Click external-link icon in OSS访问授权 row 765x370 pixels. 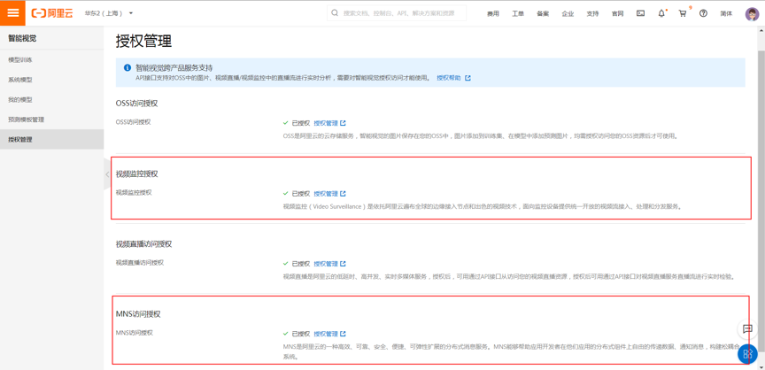coord(343,123)
